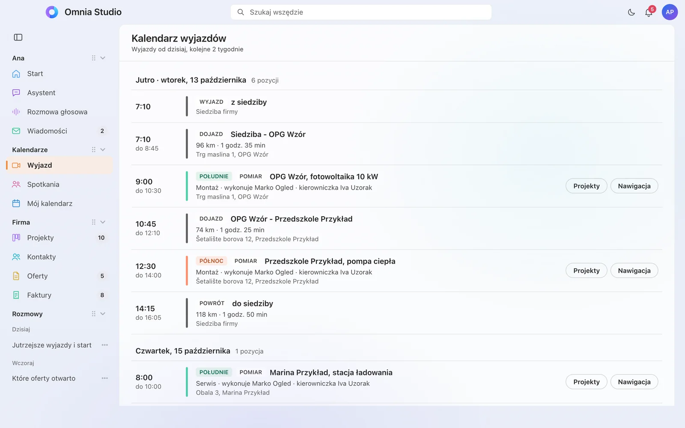Open Oferty document icon
Image resolution: width=685 pixels, height=428 pixels.
[16, 276]
